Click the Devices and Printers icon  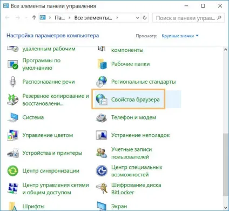pos(13,153)
